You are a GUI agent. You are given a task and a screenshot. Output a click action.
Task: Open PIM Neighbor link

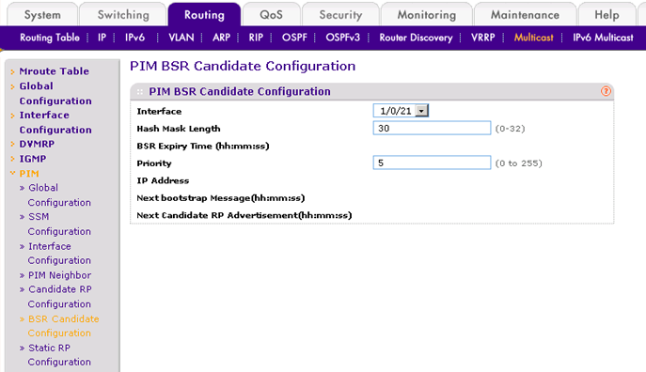point(60,275)
